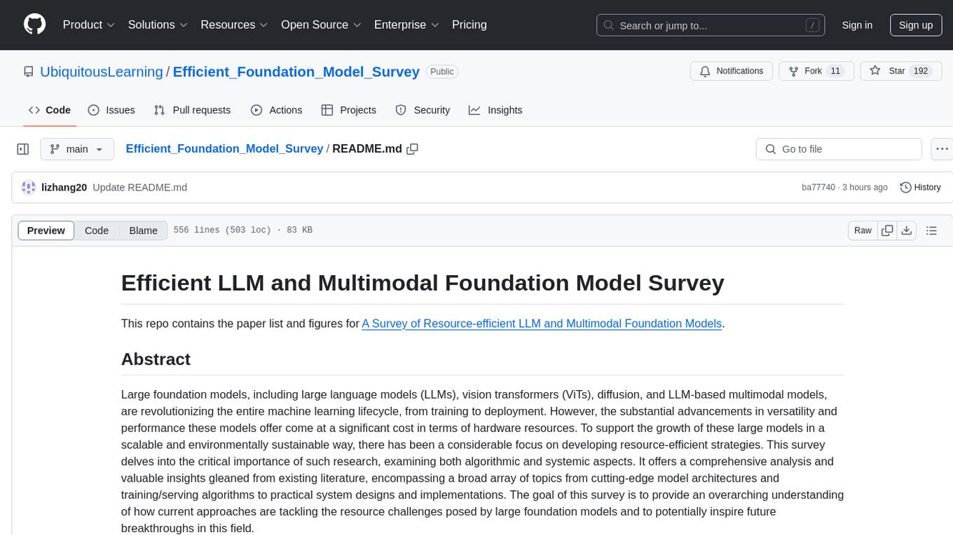The height and width of the screenshot is (535, 953).
Task: Open the Pricing page
Action: coord(469,25)
